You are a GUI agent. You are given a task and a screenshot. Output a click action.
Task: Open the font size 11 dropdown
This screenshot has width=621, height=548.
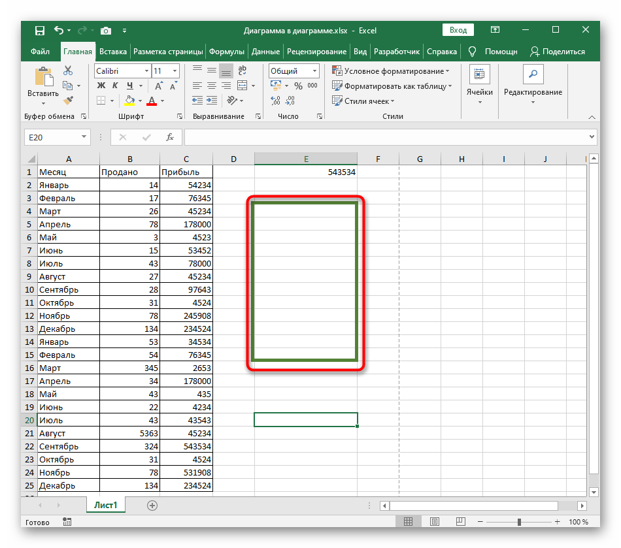[175, 71]
